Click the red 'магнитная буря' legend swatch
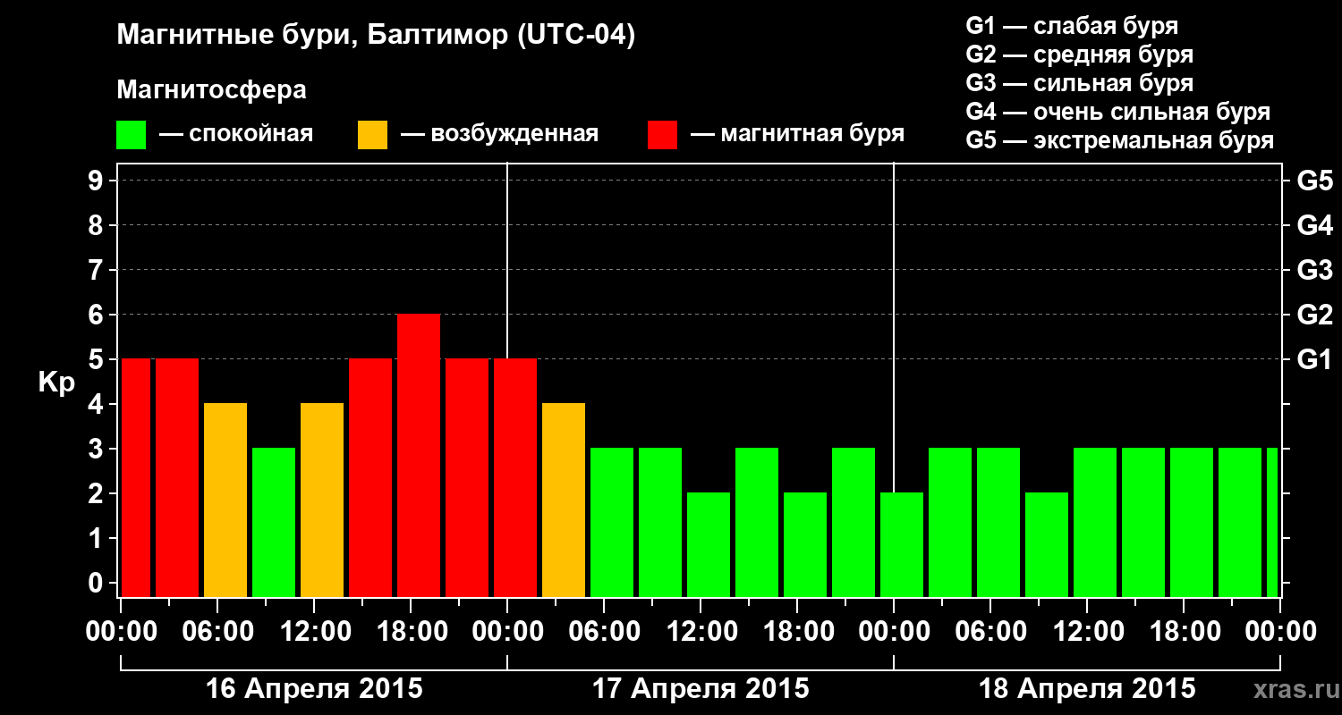Viewport: 1342px width, 715px height. [x=662, y=135]
